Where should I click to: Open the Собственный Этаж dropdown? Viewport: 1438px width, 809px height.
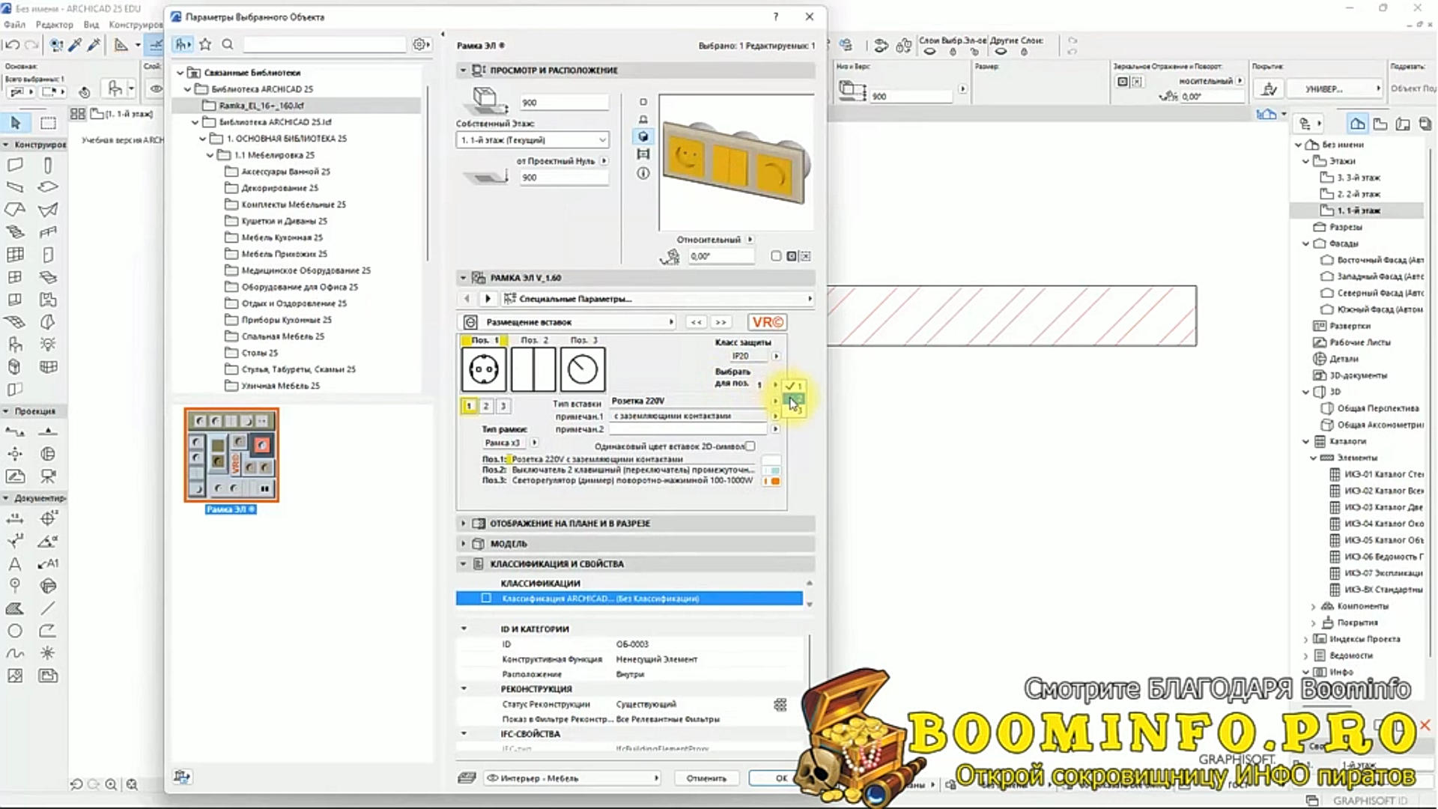533,140
